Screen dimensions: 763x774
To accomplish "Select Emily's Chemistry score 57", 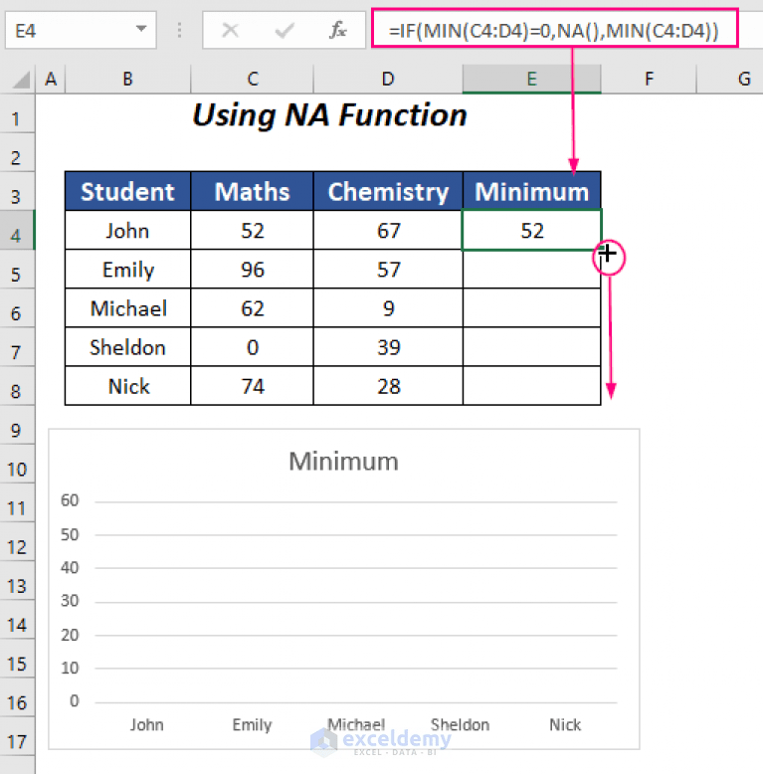I will point(388,270).
